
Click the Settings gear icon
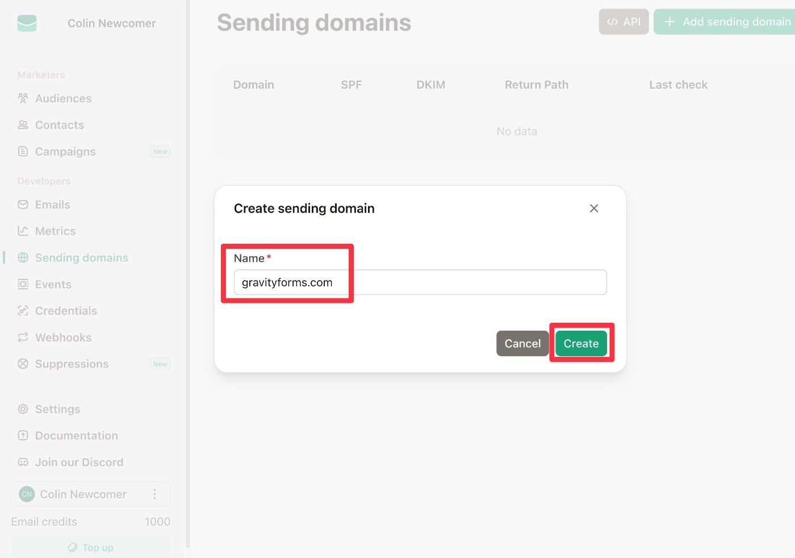click(23, 409)
